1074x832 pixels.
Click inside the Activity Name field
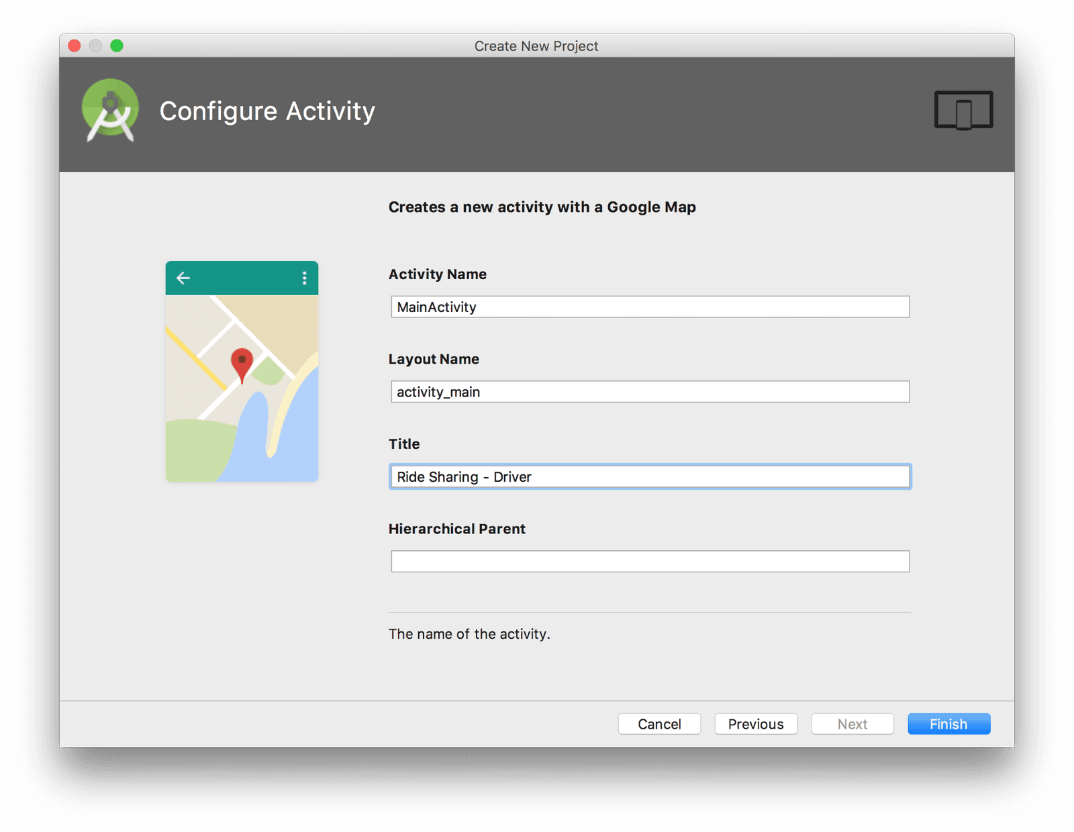pos(650,307)
